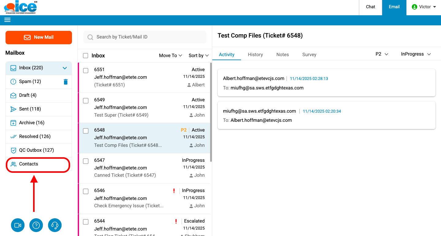441x236 pixels.
Task: Open the hamburger menu icon
Action: click(7, 20)
